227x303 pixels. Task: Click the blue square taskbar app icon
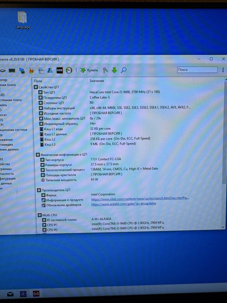click(x=23, y=294)
